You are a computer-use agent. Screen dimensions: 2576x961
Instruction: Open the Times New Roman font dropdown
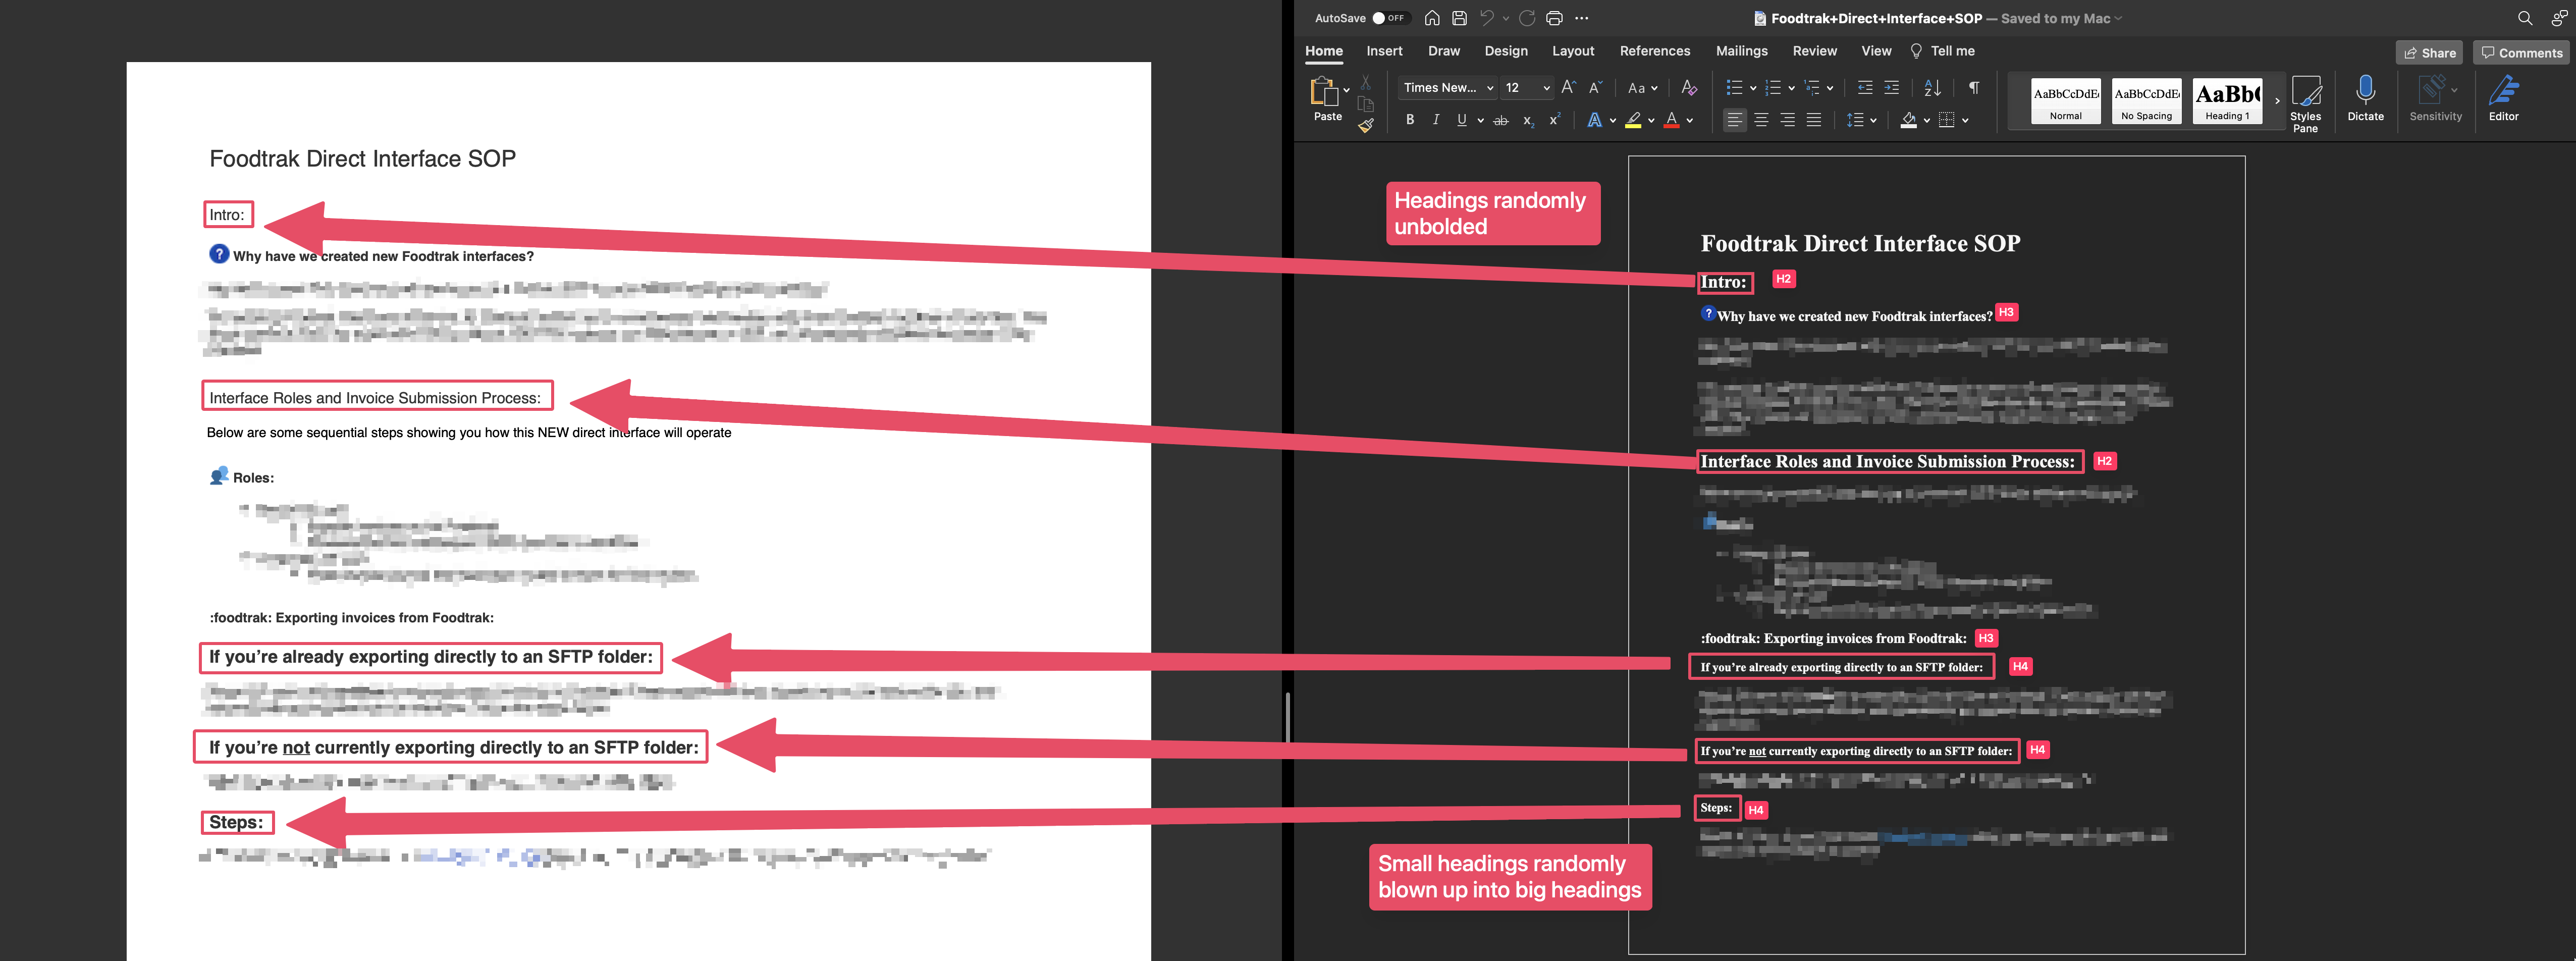(1447, 88)
